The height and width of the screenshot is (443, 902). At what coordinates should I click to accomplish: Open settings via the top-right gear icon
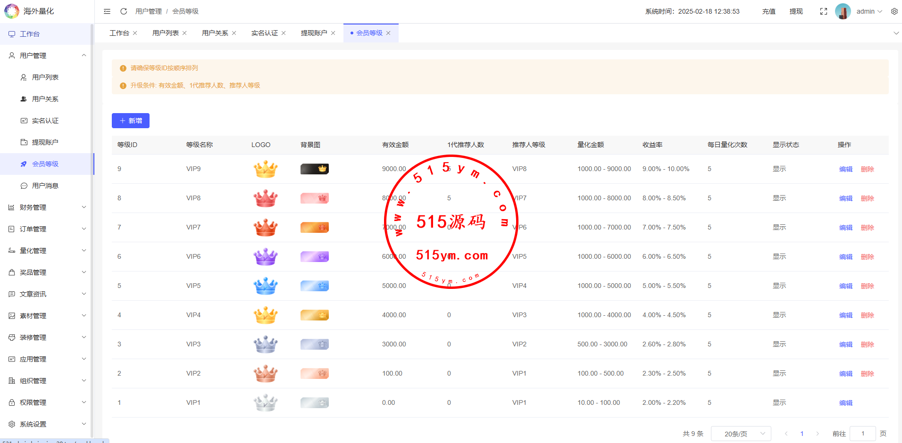(894, 11)
